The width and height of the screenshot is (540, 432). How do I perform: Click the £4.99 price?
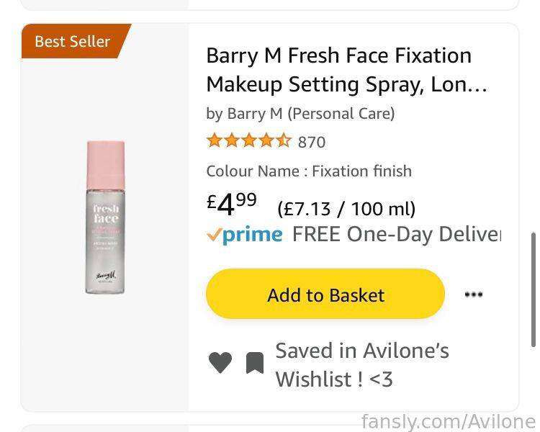(232, 204)
